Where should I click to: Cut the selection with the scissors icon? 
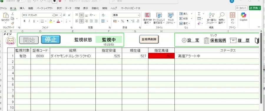(x=12, y=14)
